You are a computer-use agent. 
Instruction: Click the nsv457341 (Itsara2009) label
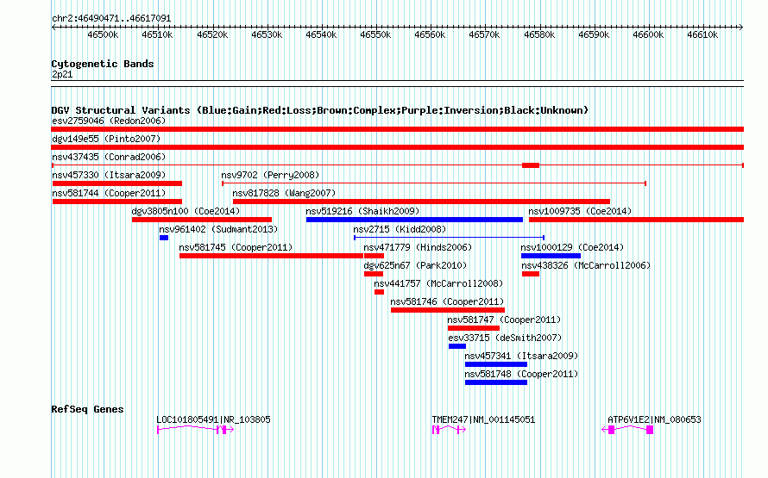pos(521,356)
